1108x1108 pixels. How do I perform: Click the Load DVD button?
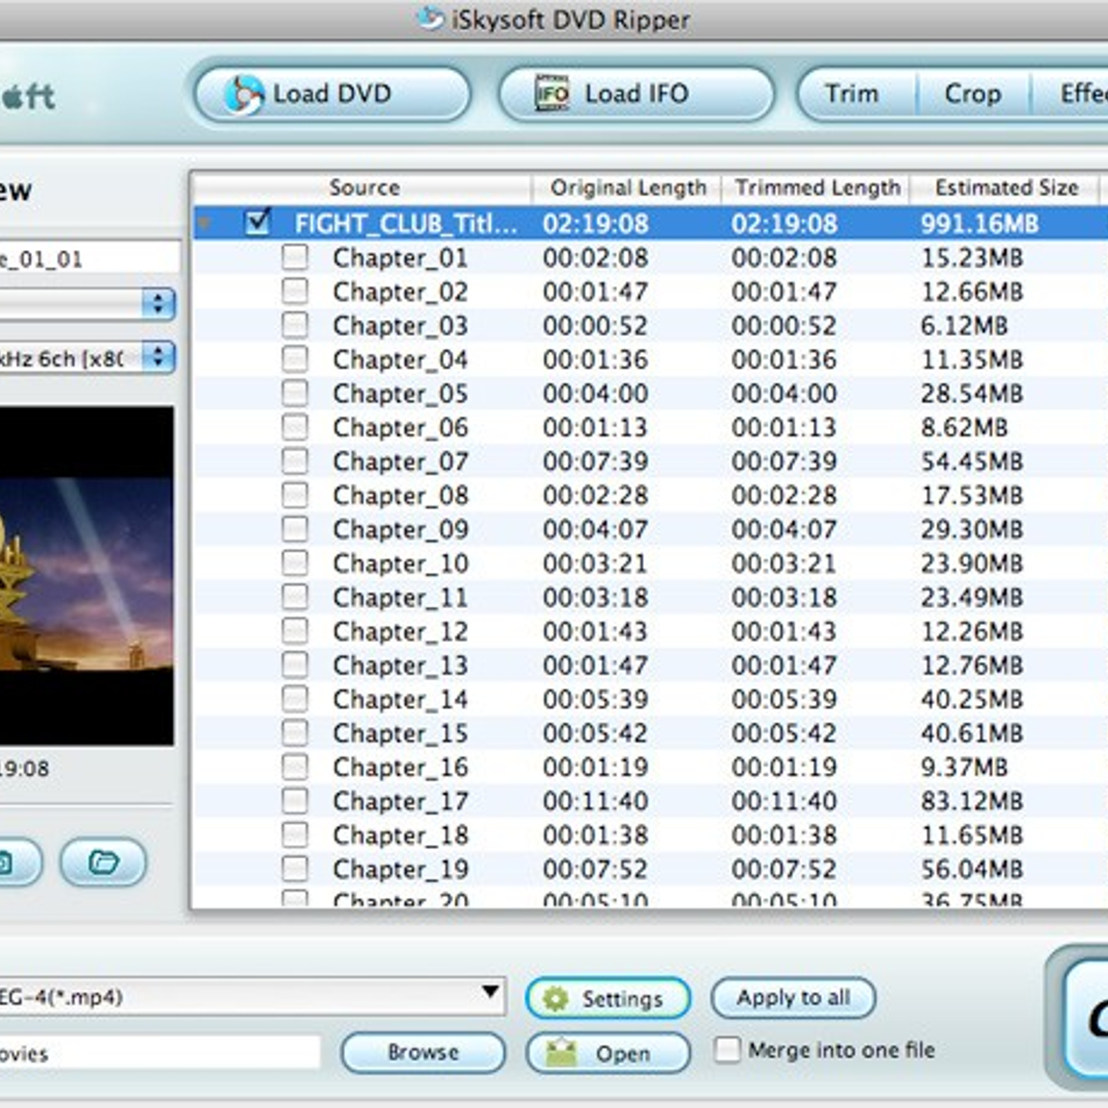[x=332, y=94]
